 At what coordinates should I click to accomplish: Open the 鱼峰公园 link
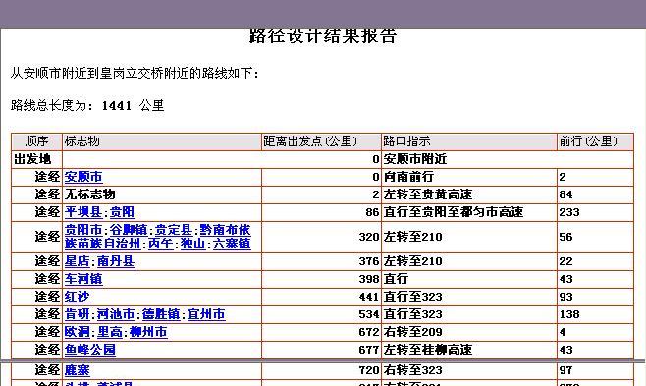click(x=89, y=351)
